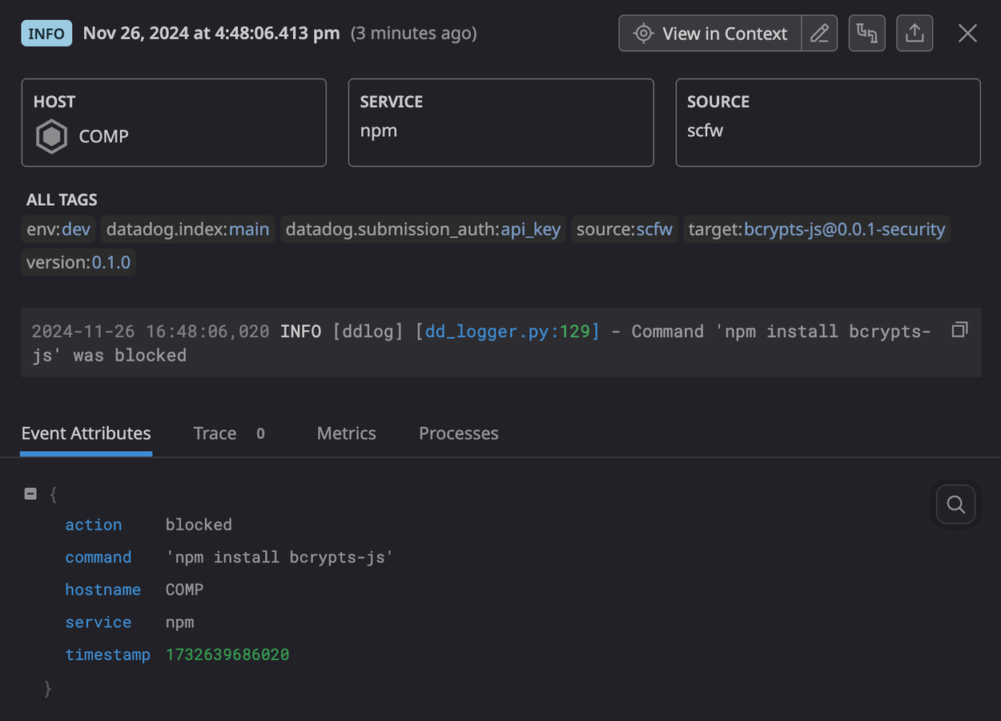Select the INFO severity badge
1001x721 pixels.
coord(46,33)
